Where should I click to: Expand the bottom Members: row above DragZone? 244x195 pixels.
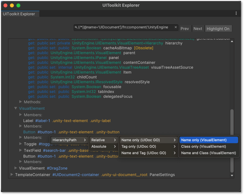pos(20,162)
